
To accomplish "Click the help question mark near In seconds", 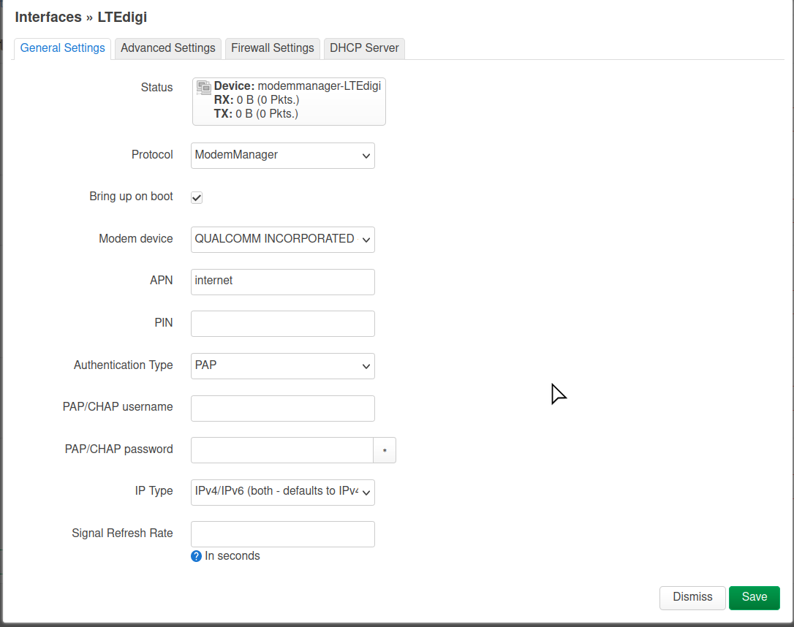I will [196, 556].
